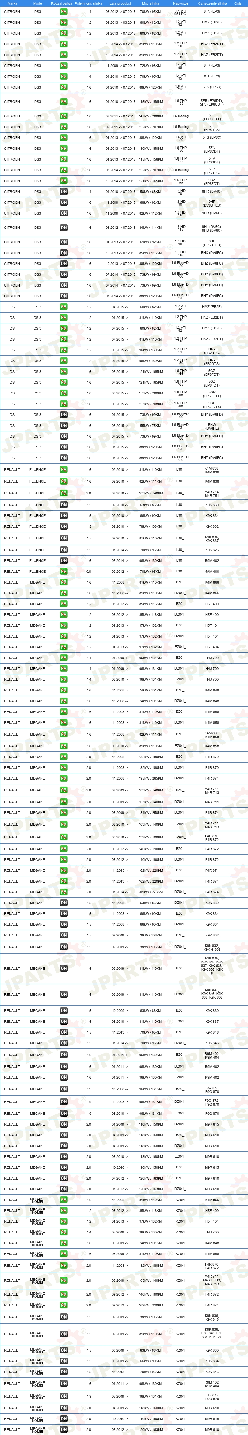Click the Pojemność silnika column header

88,3
